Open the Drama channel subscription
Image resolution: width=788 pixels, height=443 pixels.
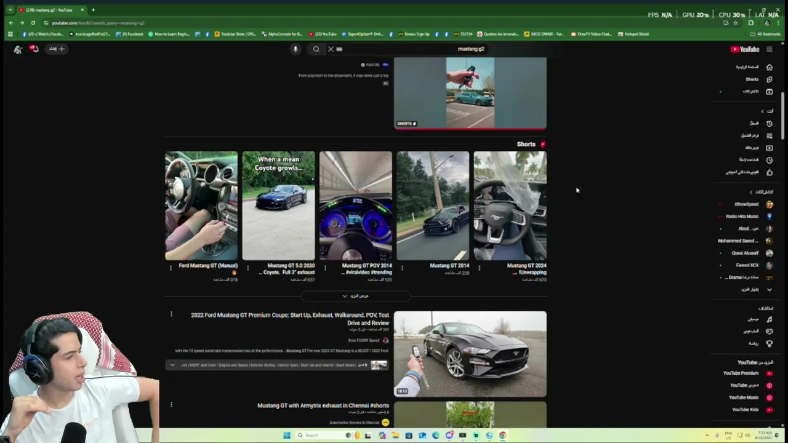748,277
